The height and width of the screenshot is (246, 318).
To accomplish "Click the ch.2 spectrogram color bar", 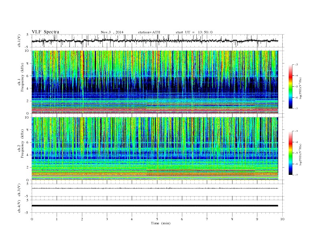I will pos(290,153).
